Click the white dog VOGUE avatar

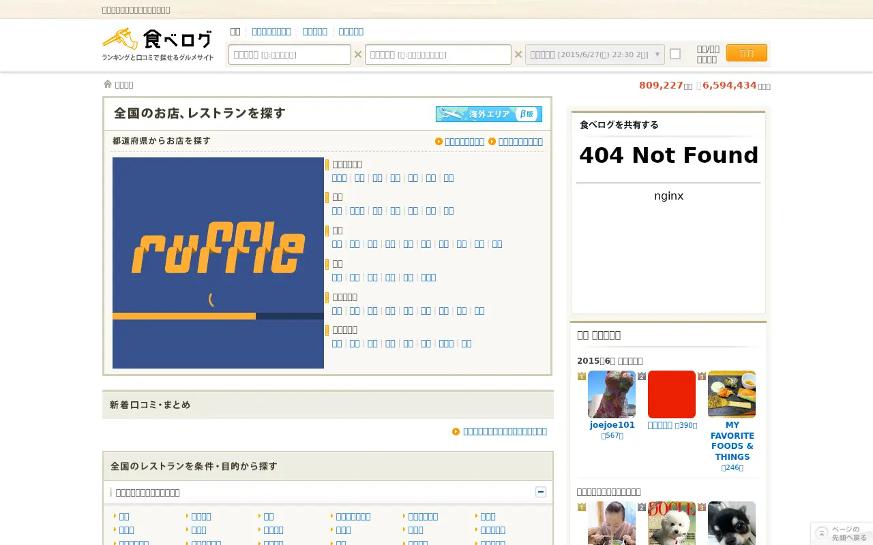(672, 523)
